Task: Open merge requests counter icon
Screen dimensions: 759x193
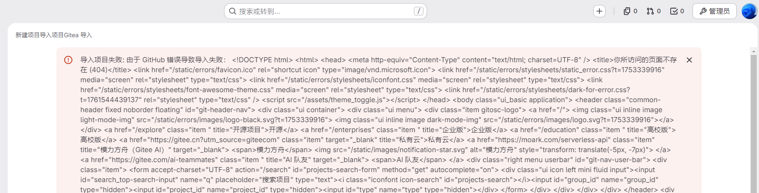Action: click(x=653, y=11)
